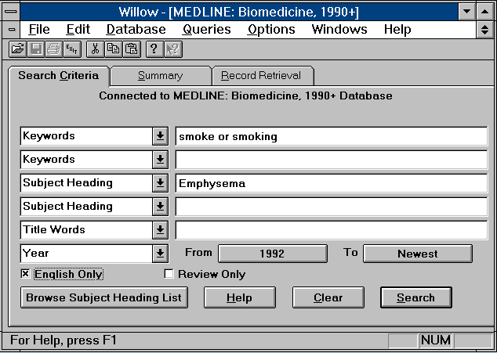The height and width of the screenshot is (353, 497).
Task: Open the Edit menu
Action: 78,30
